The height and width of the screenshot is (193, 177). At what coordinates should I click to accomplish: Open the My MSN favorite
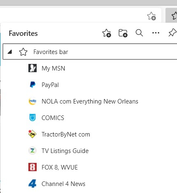click(x=53, y=68)
